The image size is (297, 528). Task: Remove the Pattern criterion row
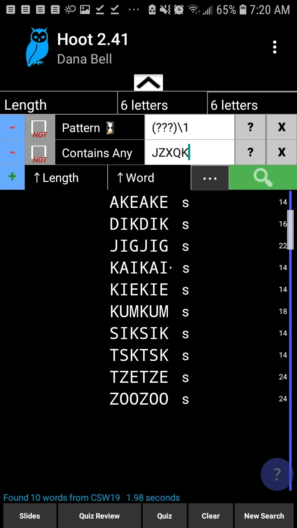(12, 127)
